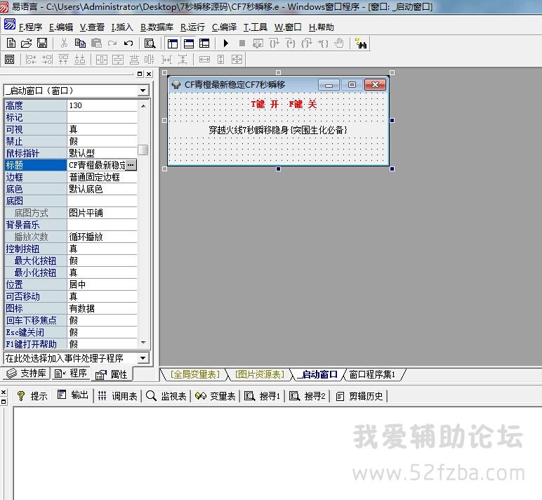Viewport: 542px width, 500px height.
Task: Click the ellipsis button beside 标题 value
Action: pyautogui.click(x=131, y=165)
